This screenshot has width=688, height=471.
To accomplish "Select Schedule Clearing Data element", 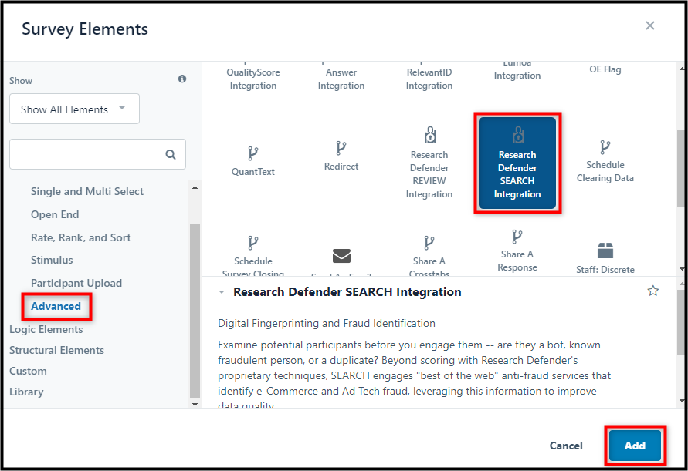I will click(605, 162).
